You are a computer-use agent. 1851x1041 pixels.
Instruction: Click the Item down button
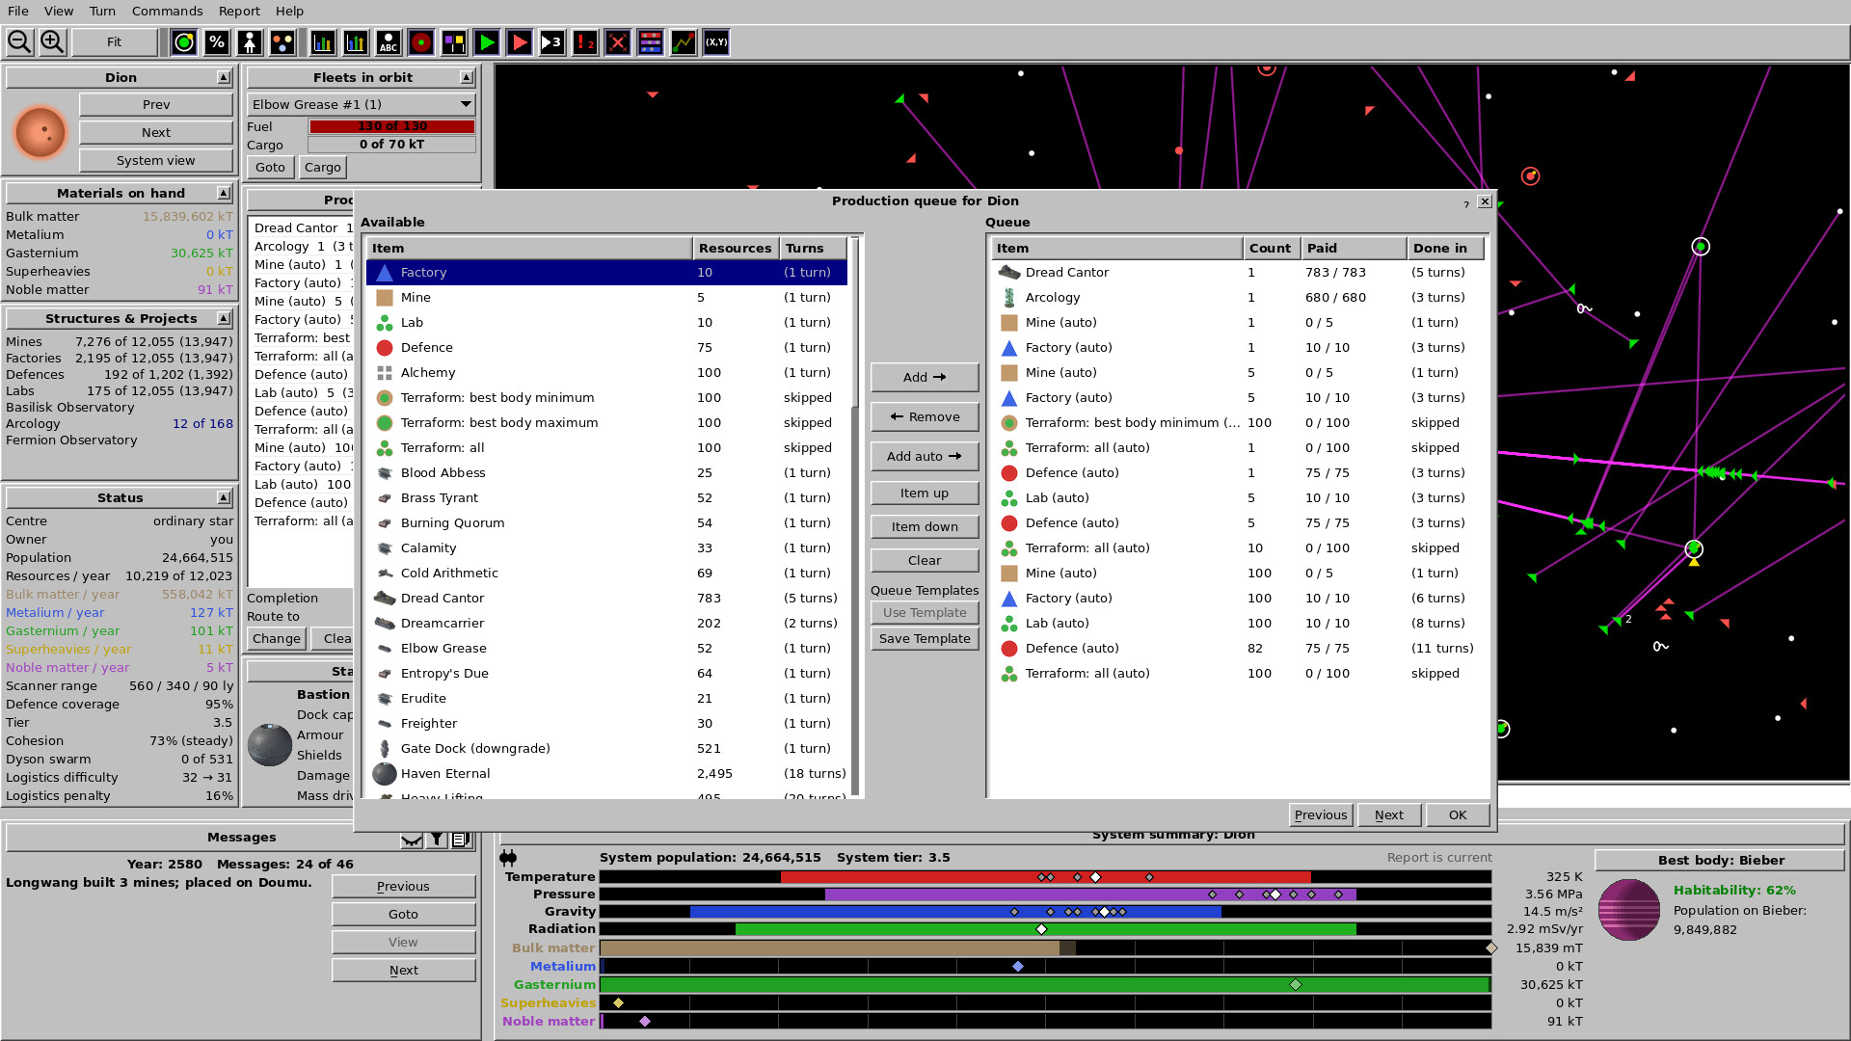[x=925, y=526]
